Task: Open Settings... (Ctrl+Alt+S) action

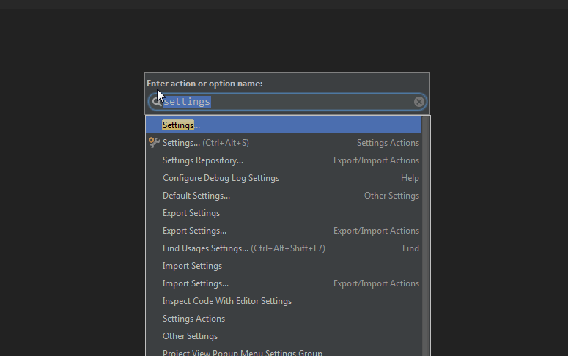Action: (x=284, y=143)
